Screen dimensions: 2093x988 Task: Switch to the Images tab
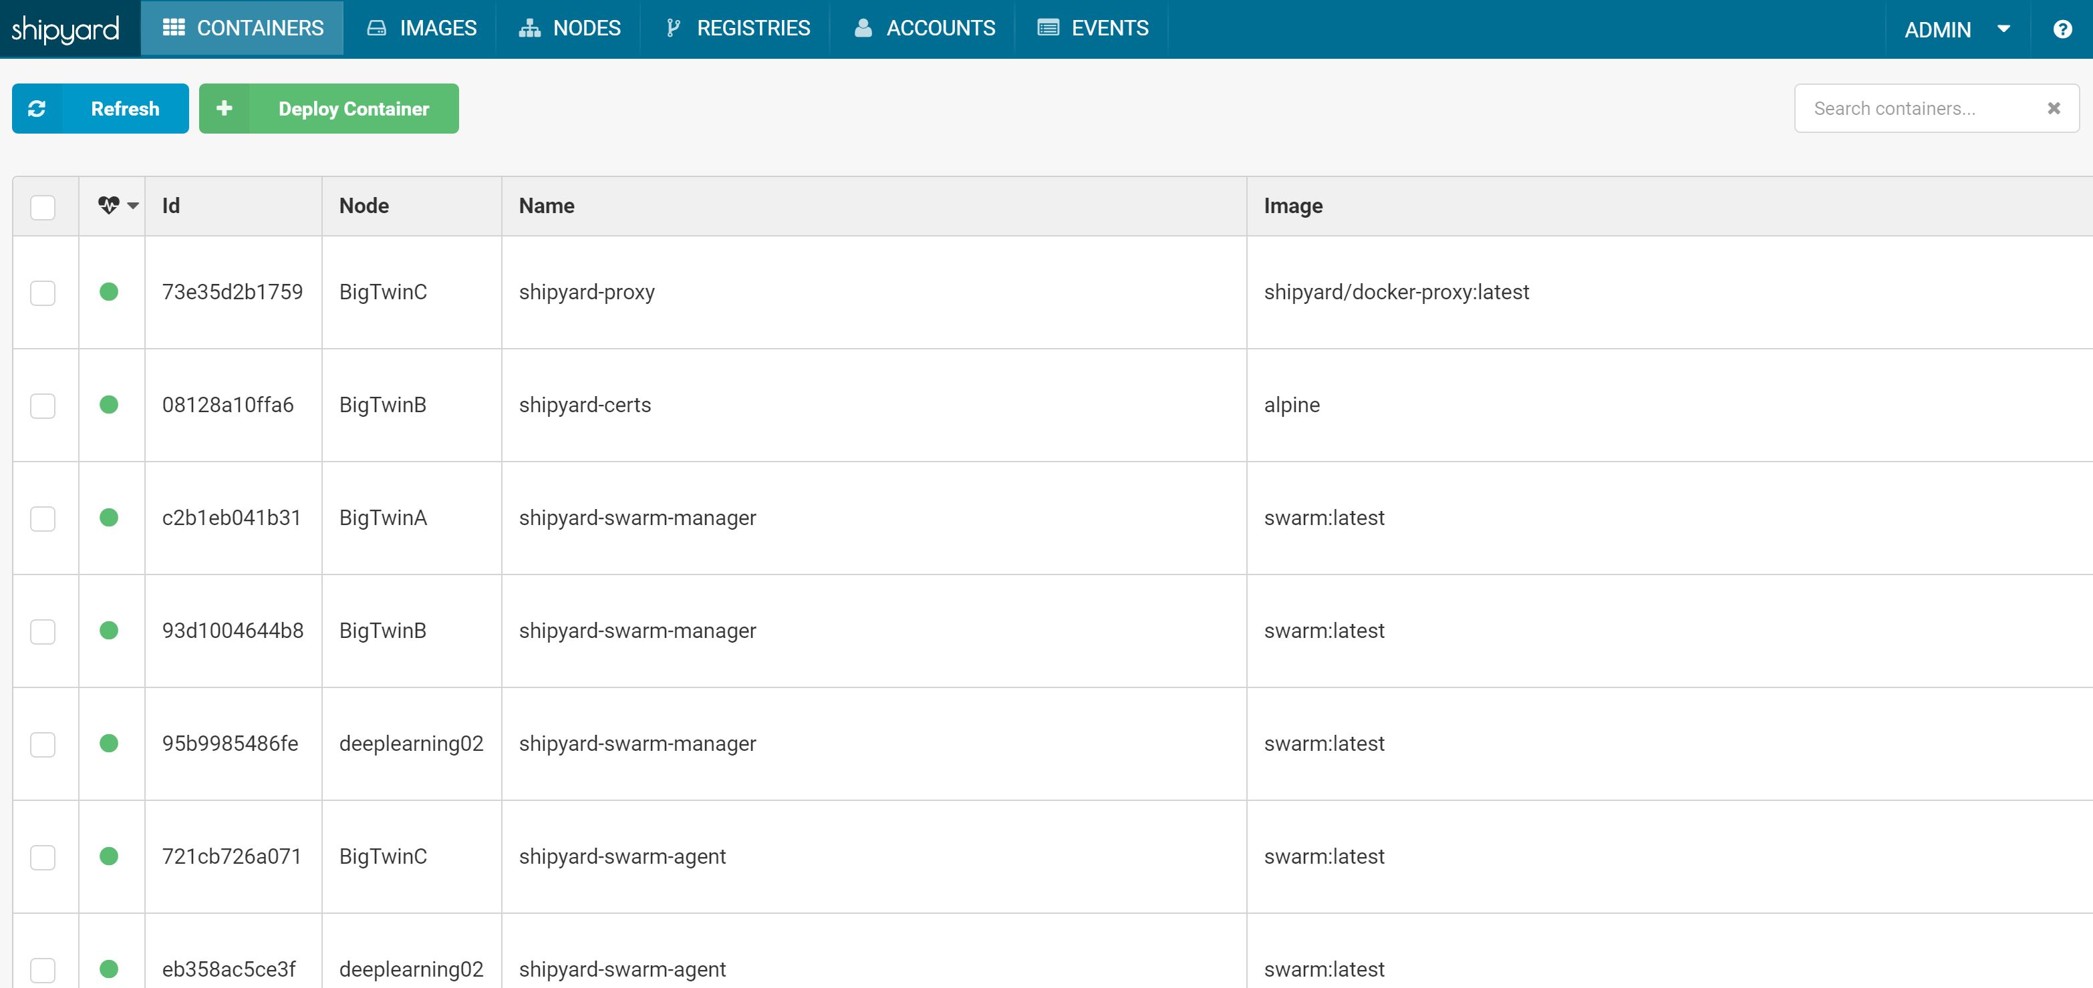click(422, 29)
